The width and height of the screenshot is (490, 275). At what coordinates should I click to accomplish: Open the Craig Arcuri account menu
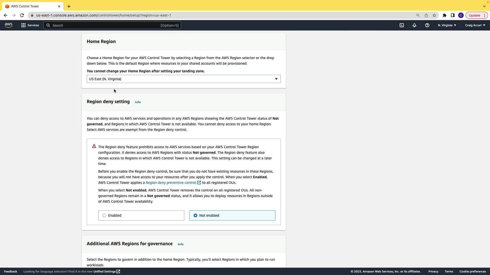(475, 25)
